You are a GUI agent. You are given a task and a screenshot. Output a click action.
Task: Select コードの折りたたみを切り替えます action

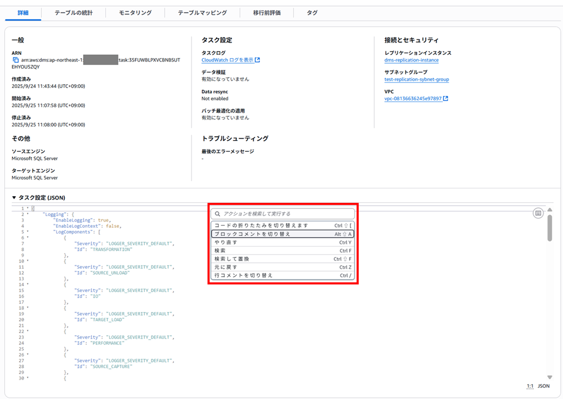tap(282, 226)
